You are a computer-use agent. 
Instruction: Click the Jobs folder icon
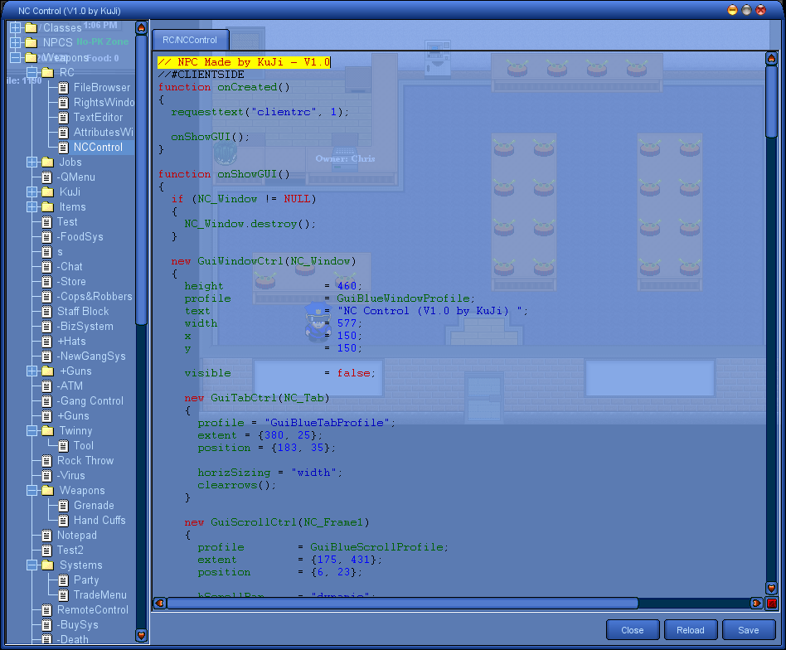(48, 162)
